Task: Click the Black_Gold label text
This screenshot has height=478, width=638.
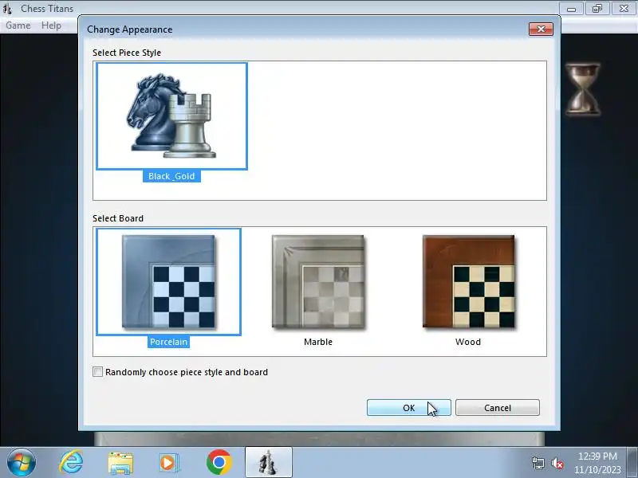Action: tap(171, 176)
